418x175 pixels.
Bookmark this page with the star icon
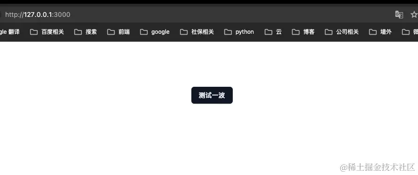414,15
